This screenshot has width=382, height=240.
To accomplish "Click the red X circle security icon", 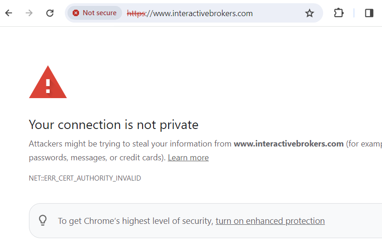I will tap(76, 13).
